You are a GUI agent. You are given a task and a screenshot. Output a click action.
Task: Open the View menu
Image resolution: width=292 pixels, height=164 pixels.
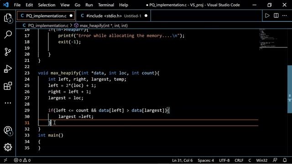click(65, 5)
